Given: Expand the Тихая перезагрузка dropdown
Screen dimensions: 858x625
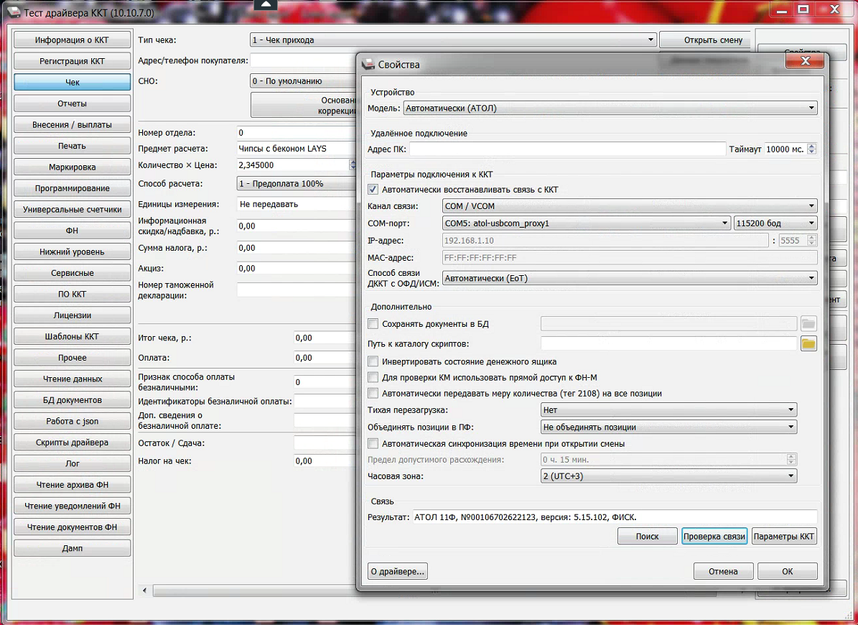Looking at the screenshot, I should [668, 409].
